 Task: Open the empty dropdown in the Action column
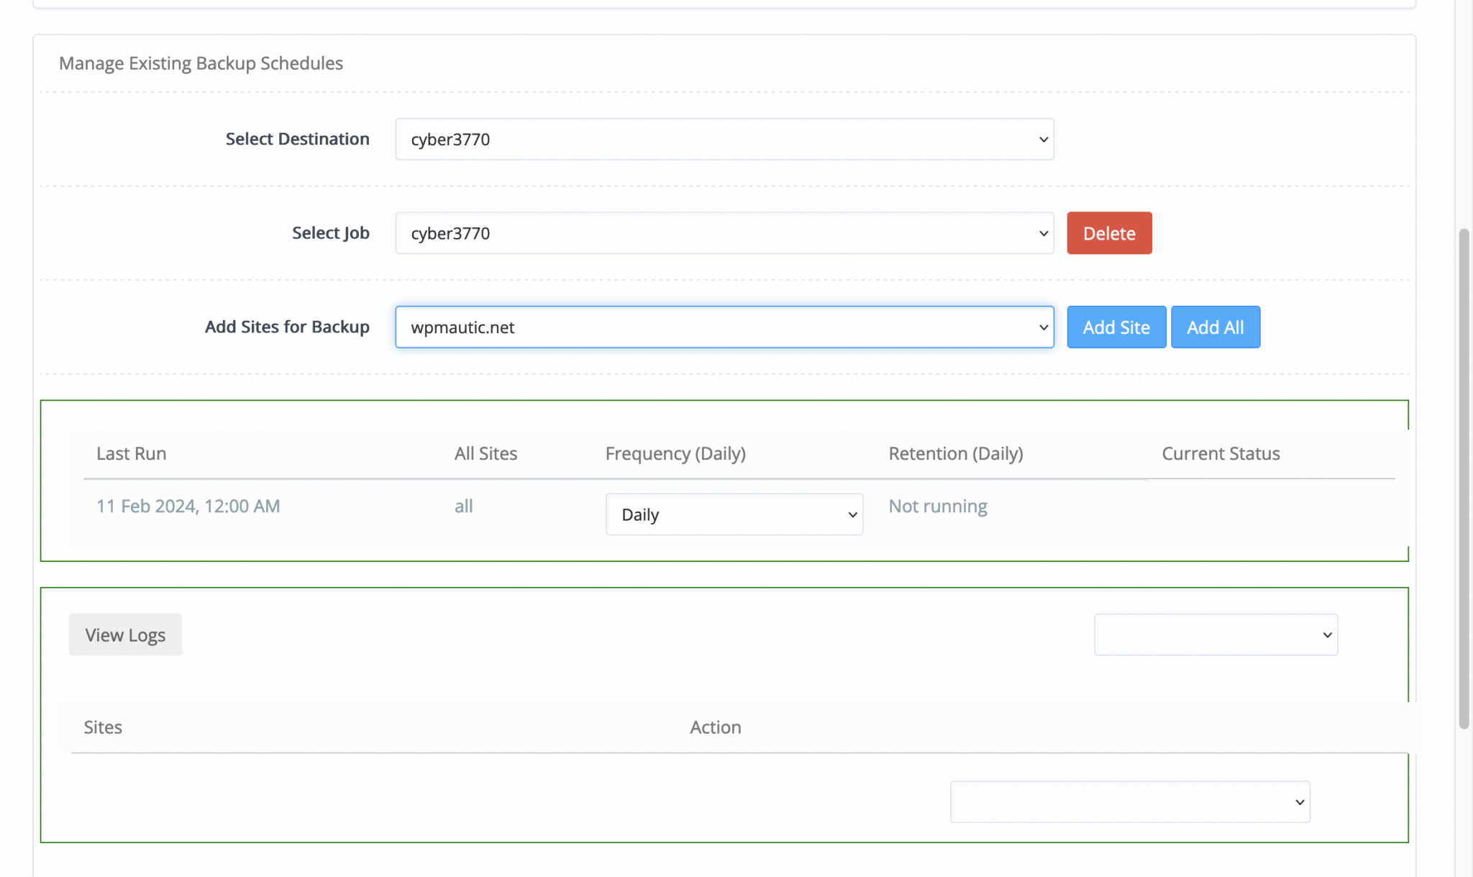(x=1129, y=801)
